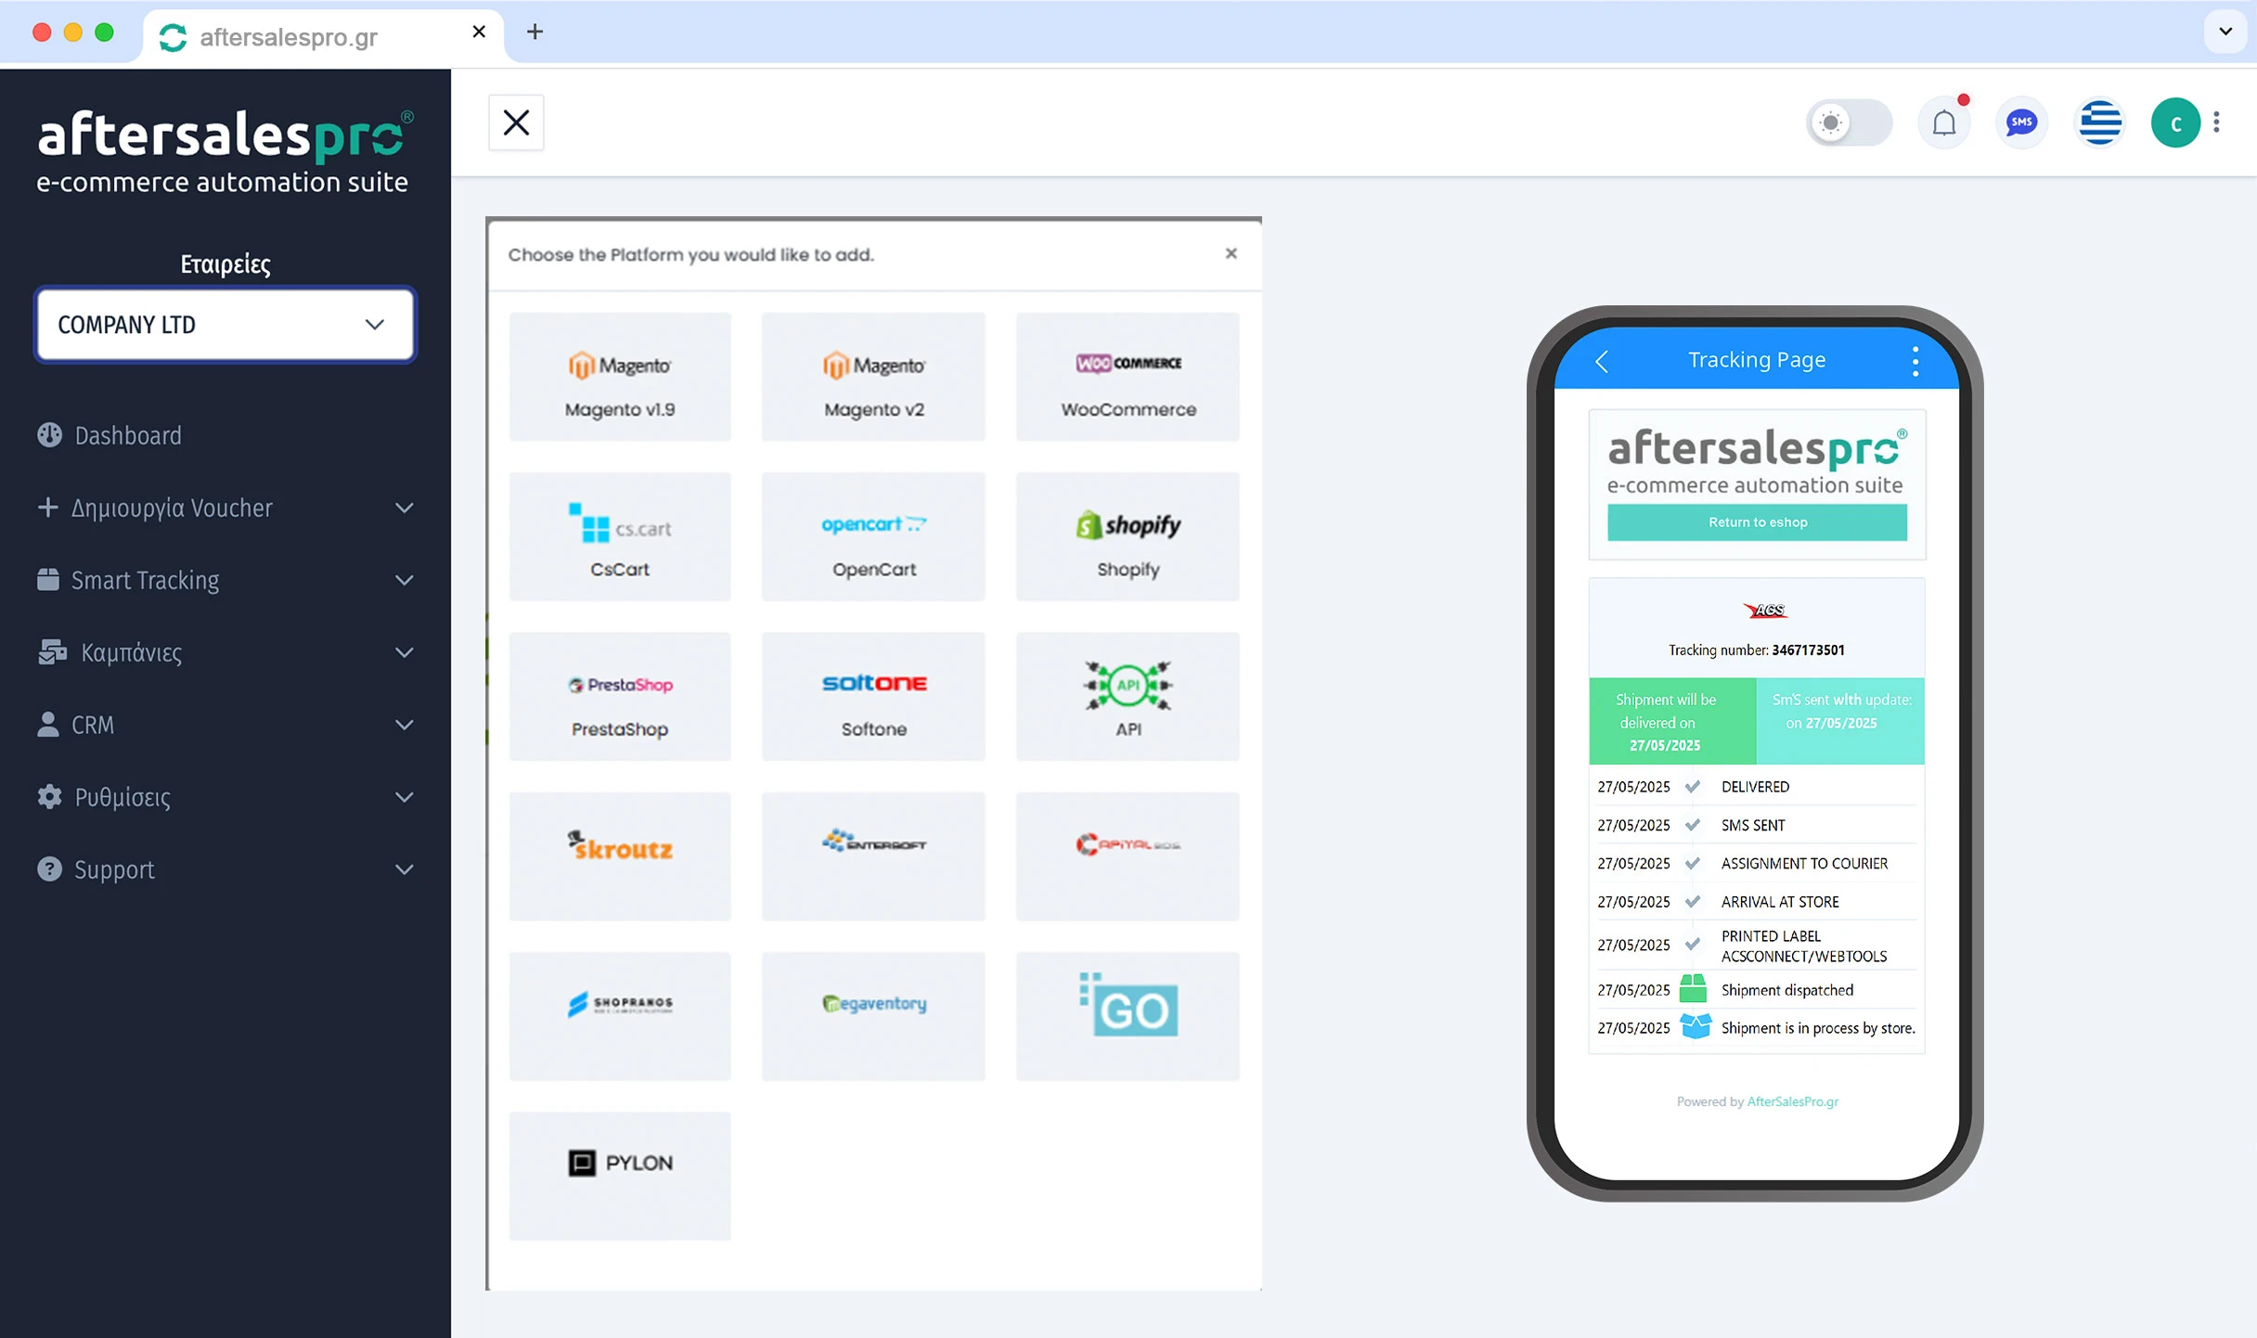Image resolution: width=2257 pixels, height=1338 pixels.
Task: Tap the back arrow in Tracking Page
Action: 1602,361
